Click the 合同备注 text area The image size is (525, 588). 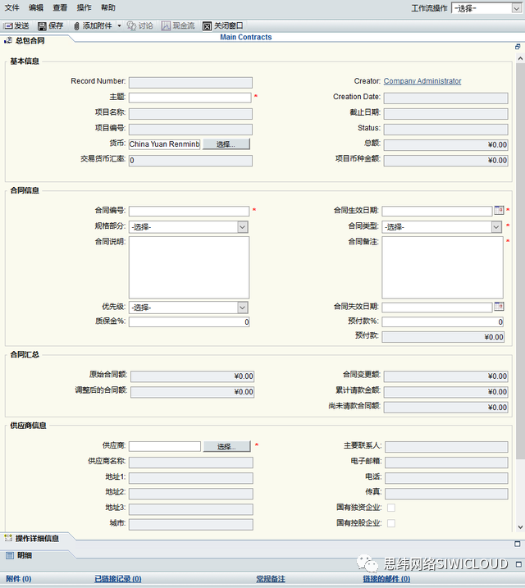442,267
